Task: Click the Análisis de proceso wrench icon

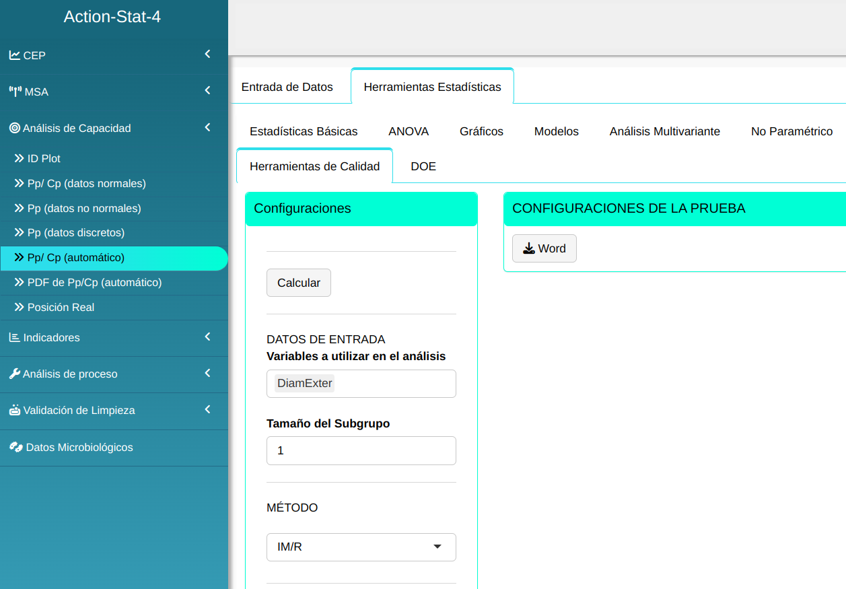Action: click(x=14, y=374)
